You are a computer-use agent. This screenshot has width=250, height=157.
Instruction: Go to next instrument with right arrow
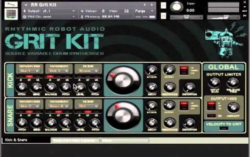(152, 5)
